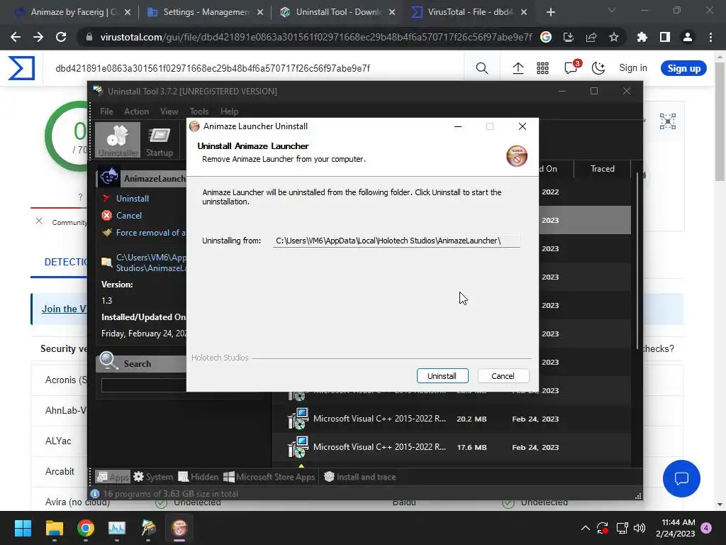Image resolution: width=726 pixels, height=545 pixels.
Task: Open the Action menu in Uninstall Tool
Action: [x=137, y=111]
